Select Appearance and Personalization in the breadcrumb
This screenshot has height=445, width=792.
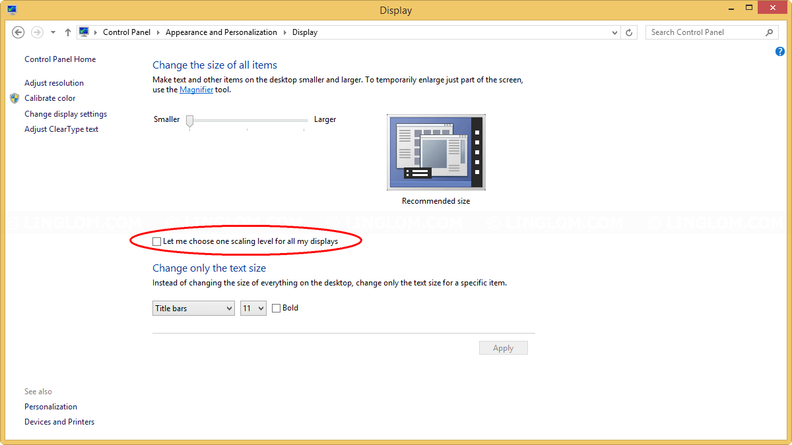[x=221, y=32]
